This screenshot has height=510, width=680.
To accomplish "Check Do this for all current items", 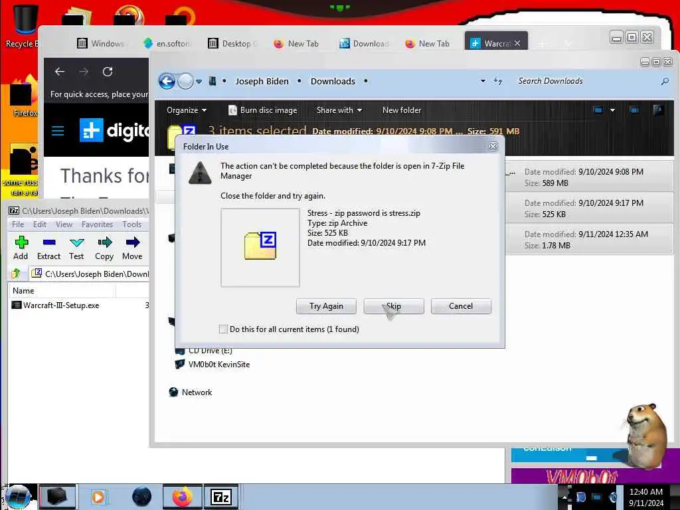I will [x=223, y=329].
